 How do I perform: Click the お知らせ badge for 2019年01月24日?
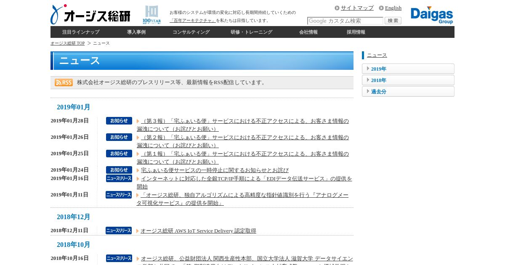tap(119, 170)
